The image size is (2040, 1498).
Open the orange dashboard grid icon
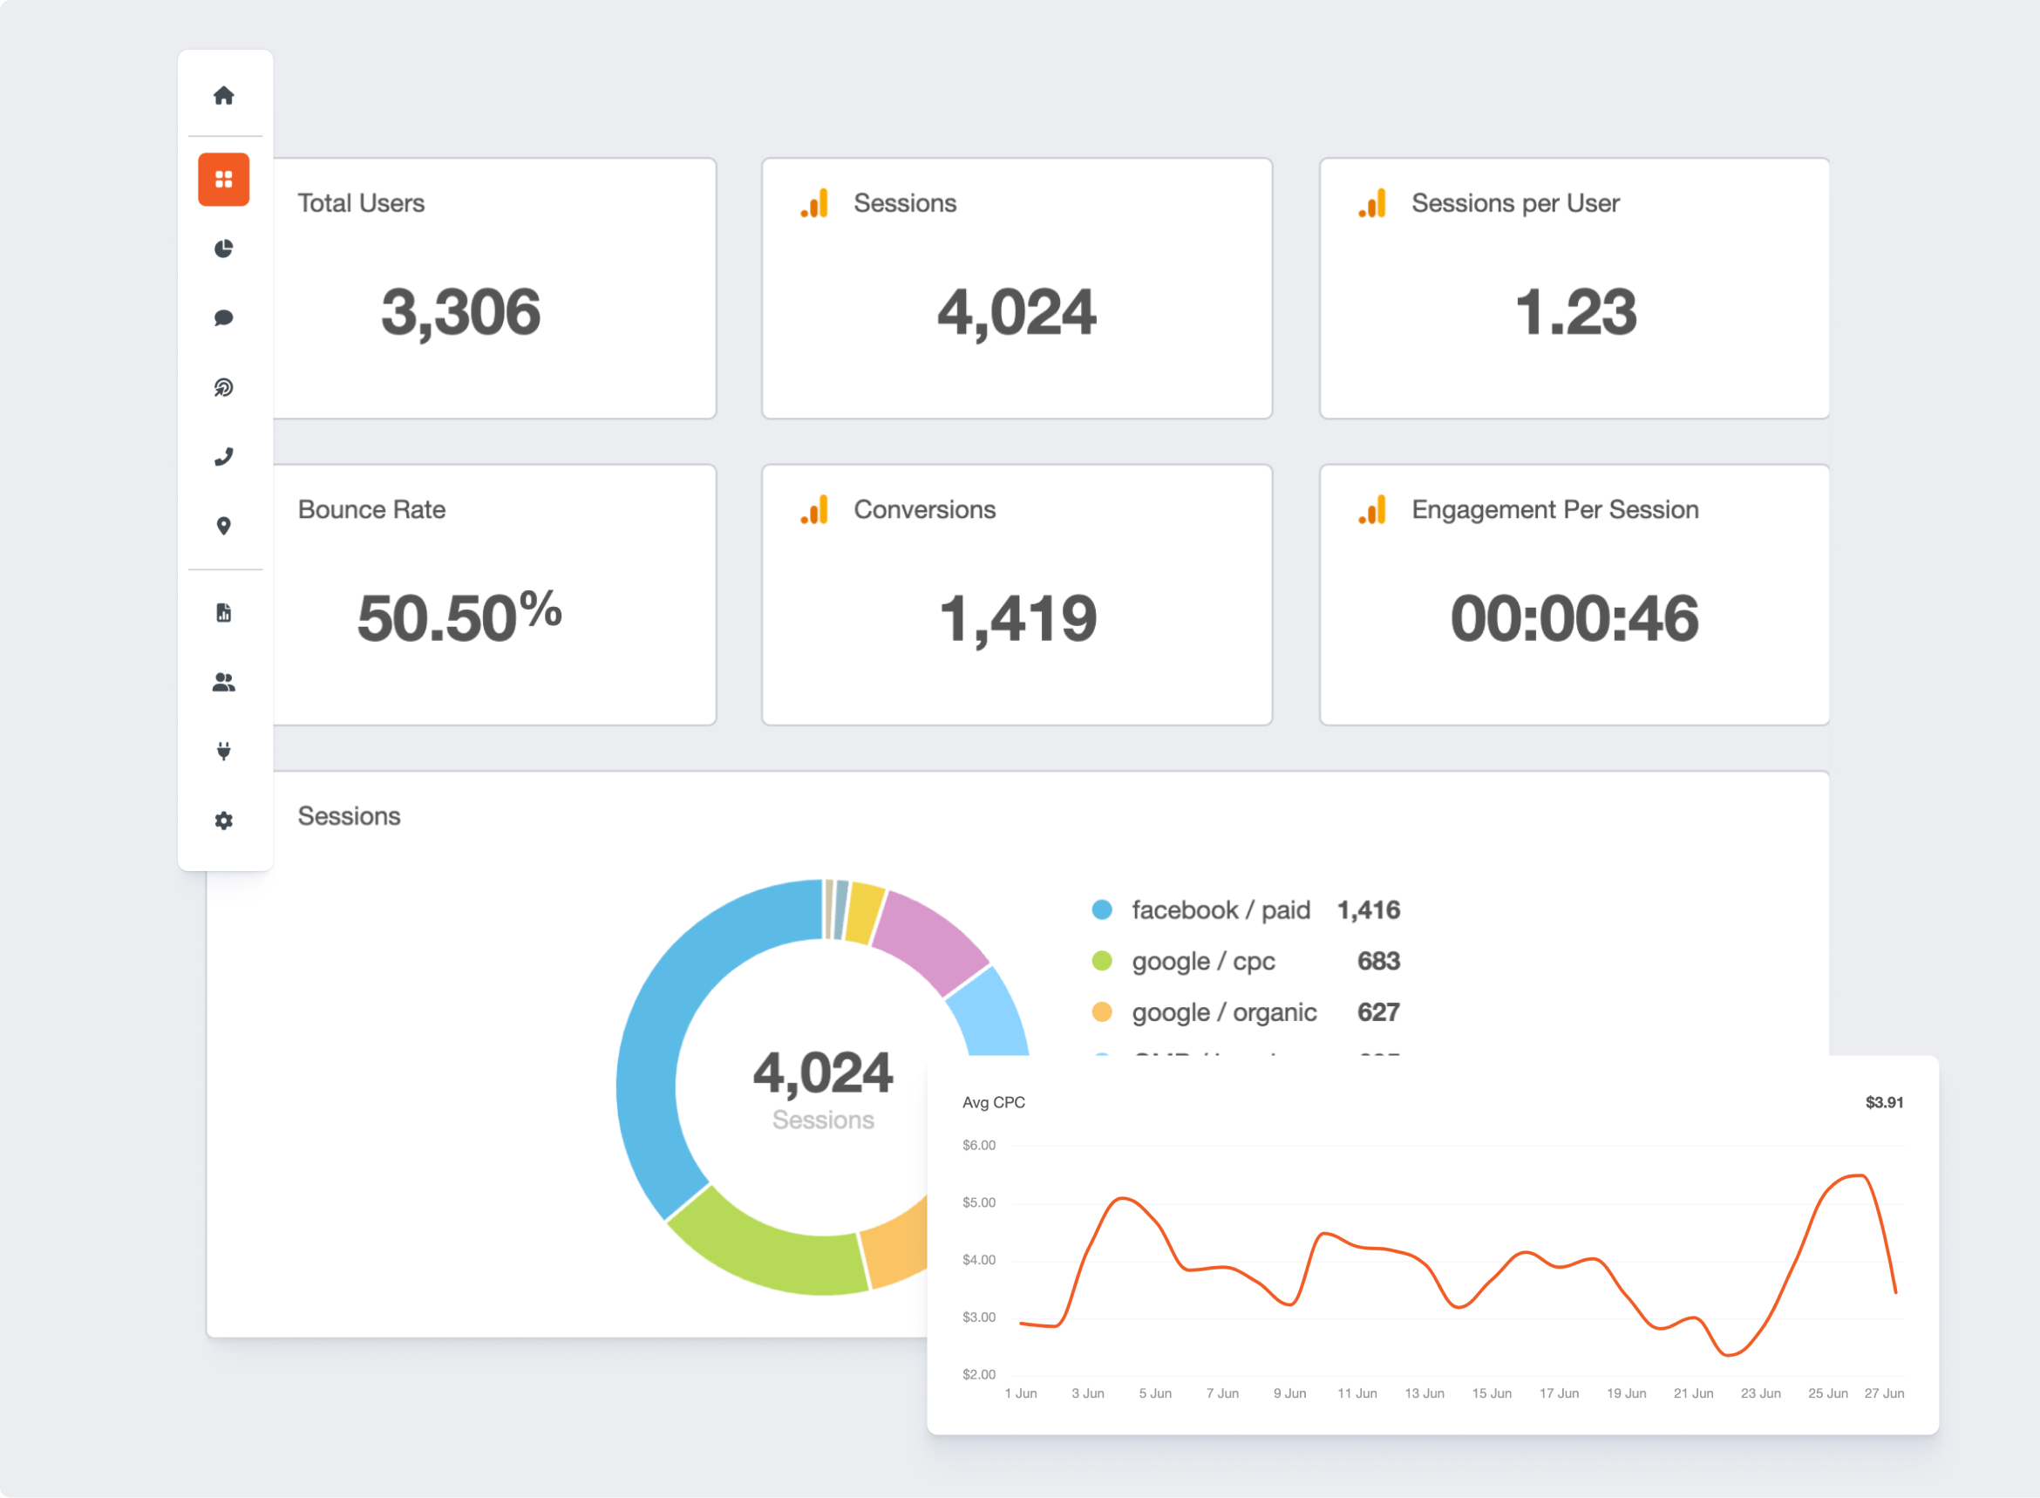tap(224, 180)
